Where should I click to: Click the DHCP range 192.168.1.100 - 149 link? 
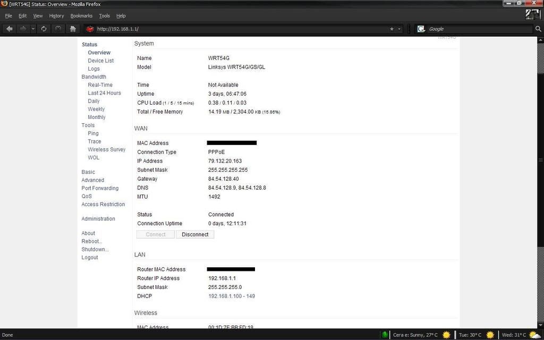231,296
